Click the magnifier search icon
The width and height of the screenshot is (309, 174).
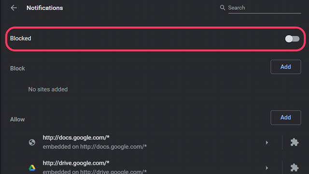coord(223,8)
